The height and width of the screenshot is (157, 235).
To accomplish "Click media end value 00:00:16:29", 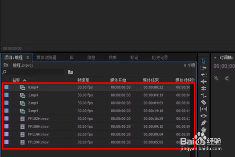I will [153, 119].
